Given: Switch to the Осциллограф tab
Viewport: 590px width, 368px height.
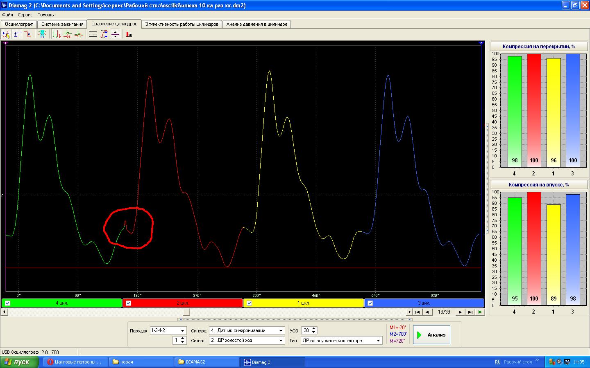Looking at the screenshot, I should (19, 24).
